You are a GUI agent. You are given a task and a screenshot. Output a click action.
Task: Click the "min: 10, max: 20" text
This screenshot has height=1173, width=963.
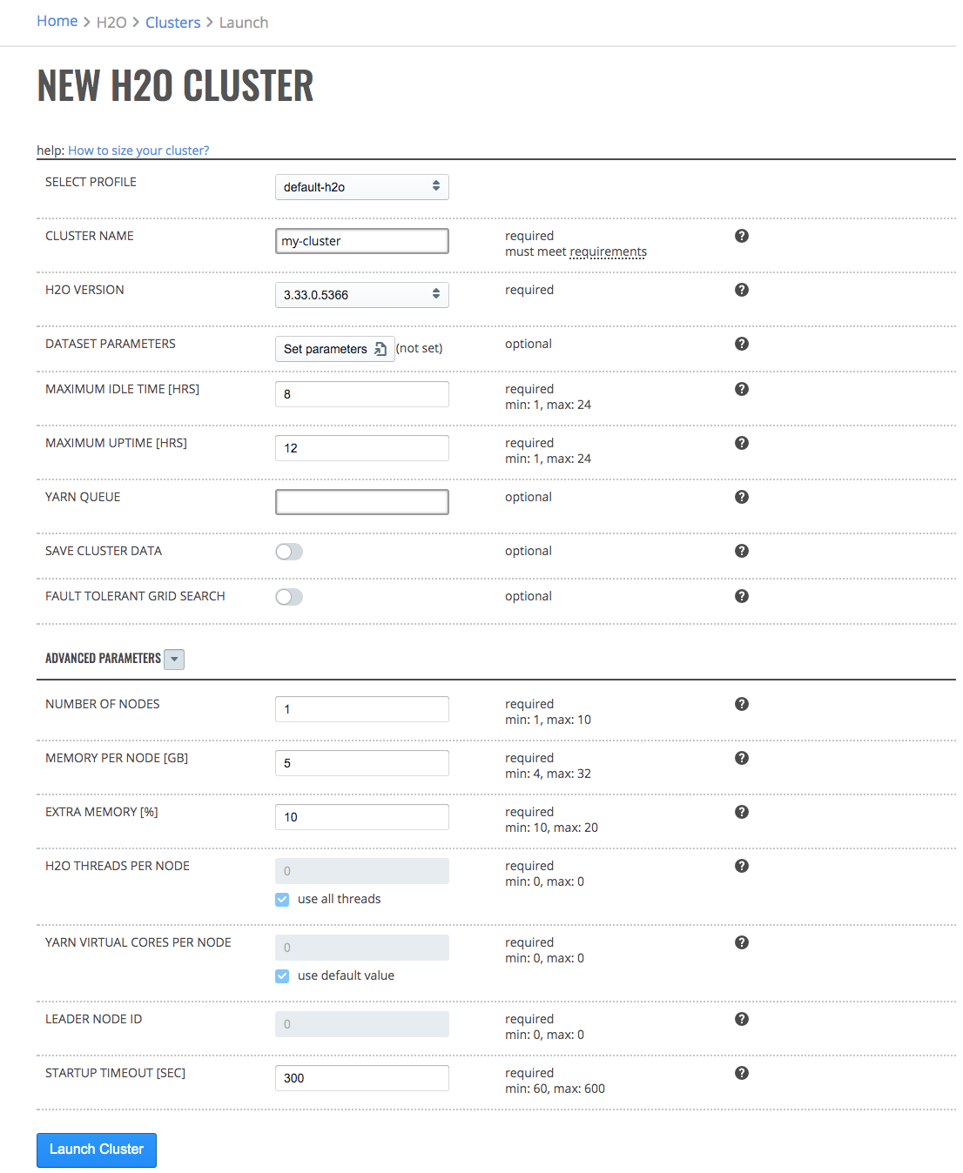coord(551,828)
